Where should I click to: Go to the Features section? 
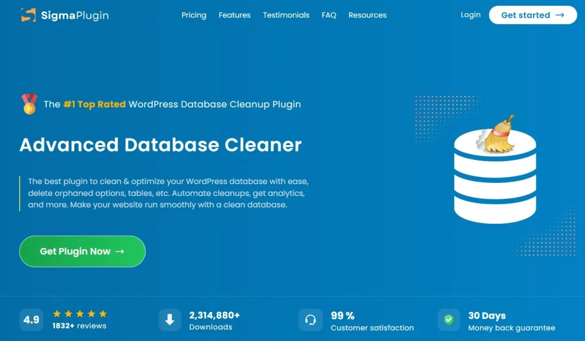(235, 15)
